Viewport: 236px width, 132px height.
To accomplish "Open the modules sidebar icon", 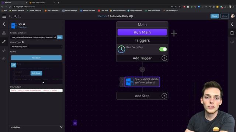I will [x=4, y=33].
